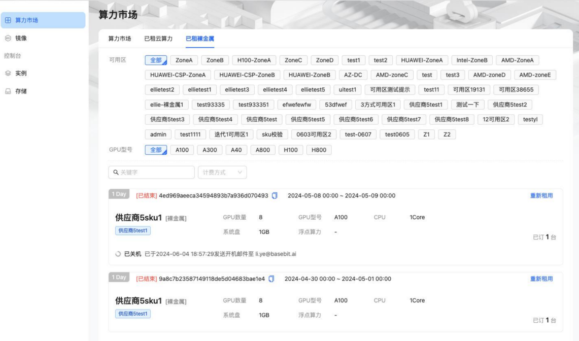This screenshot has height=341, width=579.
Task: Click the 镜像 sidebar icon
Action: click(x=8, y=38)
